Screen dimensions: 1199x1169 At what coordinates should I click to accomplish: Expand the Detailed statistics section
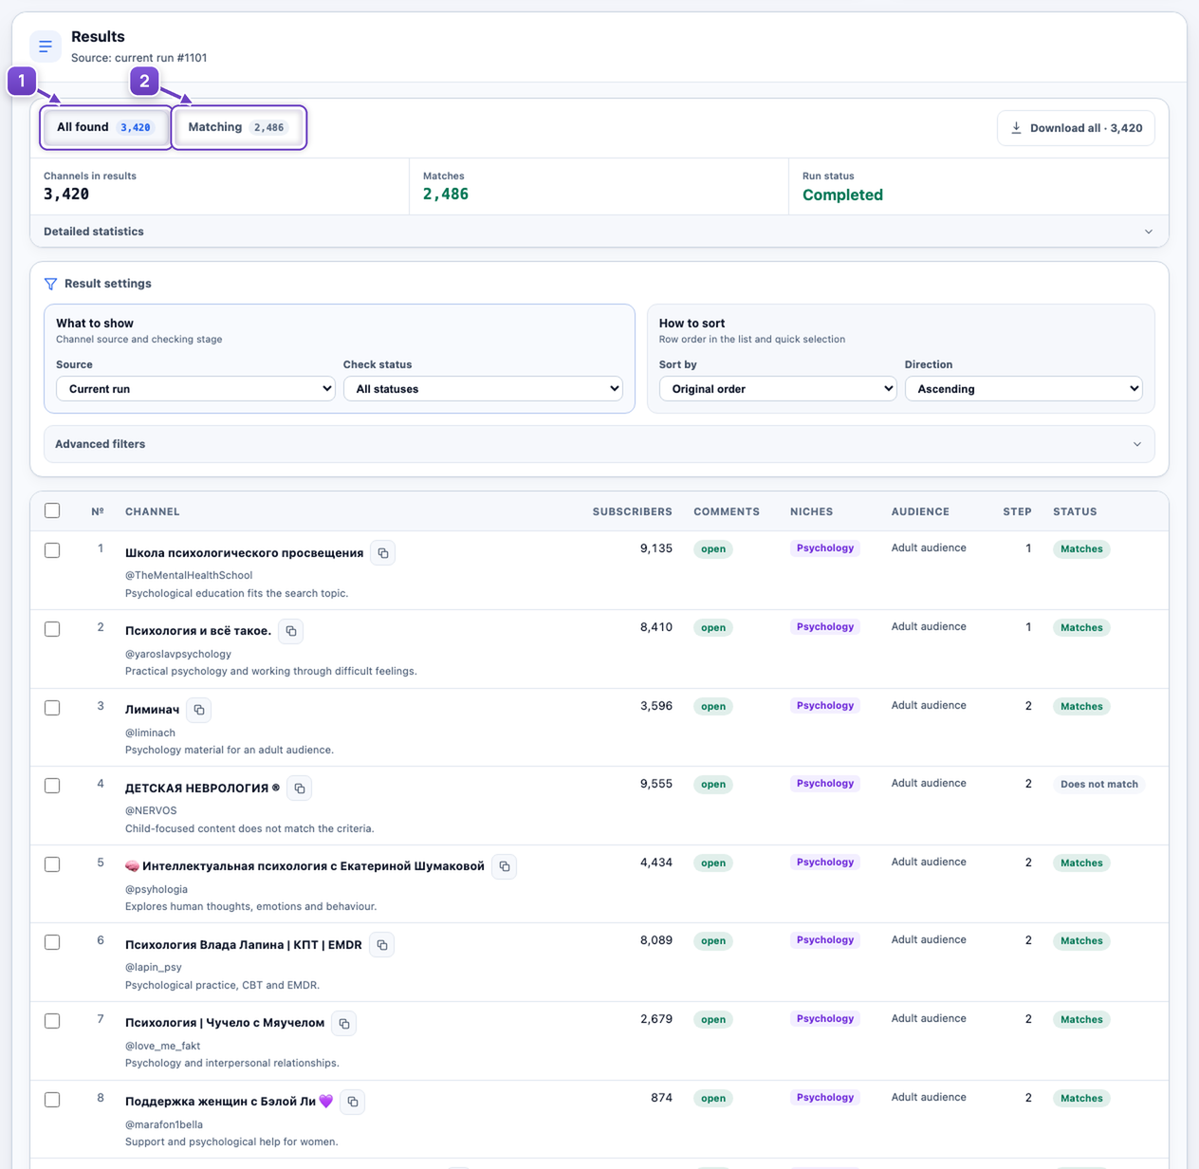tap(599, 232)
